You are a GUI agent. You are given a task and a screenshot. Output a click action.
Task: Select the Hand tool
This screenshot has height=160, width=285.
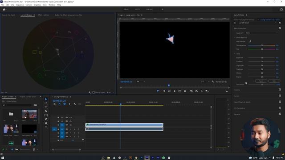(x=46, y=123)
